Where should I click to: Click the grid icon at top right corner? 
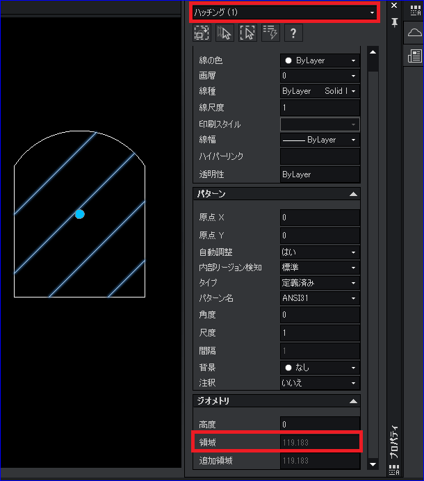coord(415,10)
